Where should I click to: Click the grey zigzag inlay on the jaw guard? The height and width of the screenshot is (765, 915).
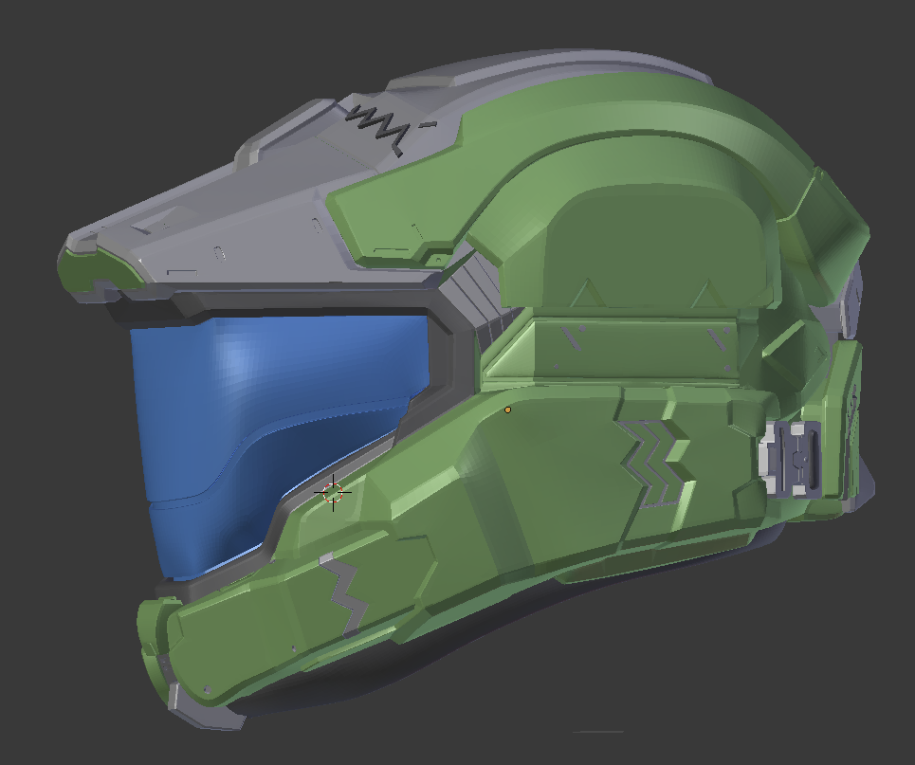point(344,595)
